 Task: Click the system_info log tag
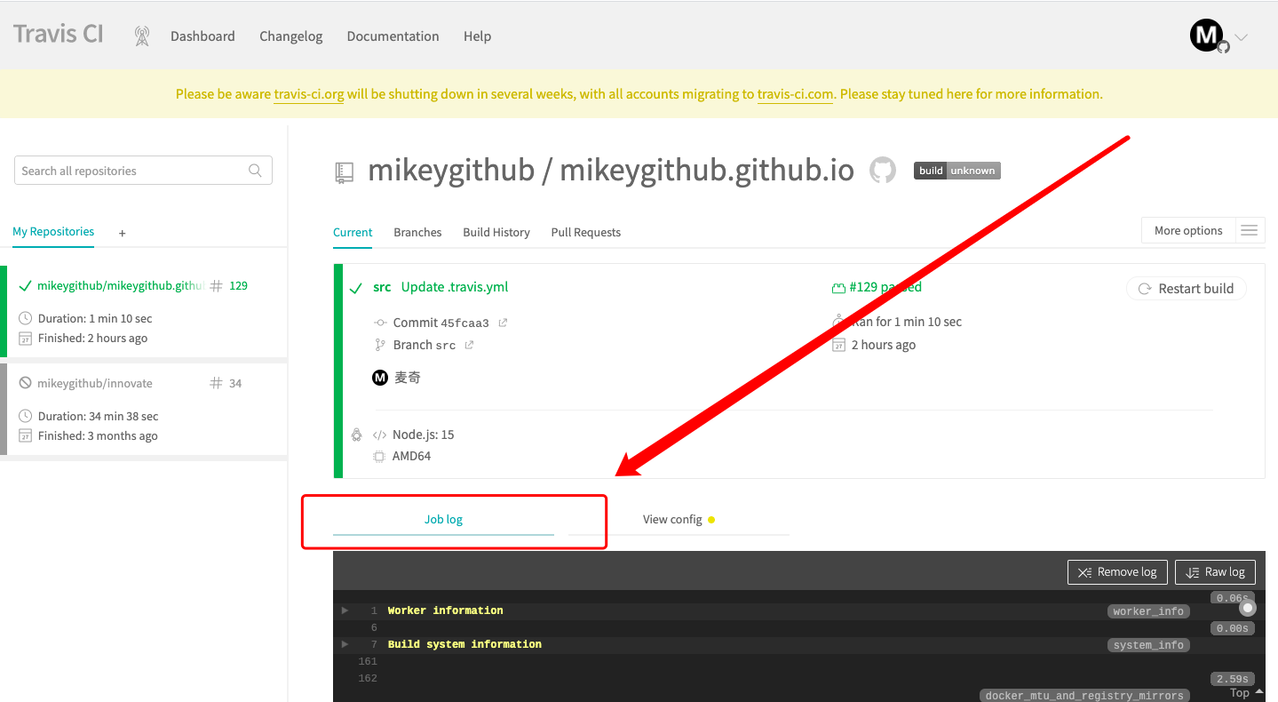click(1148, 645)
